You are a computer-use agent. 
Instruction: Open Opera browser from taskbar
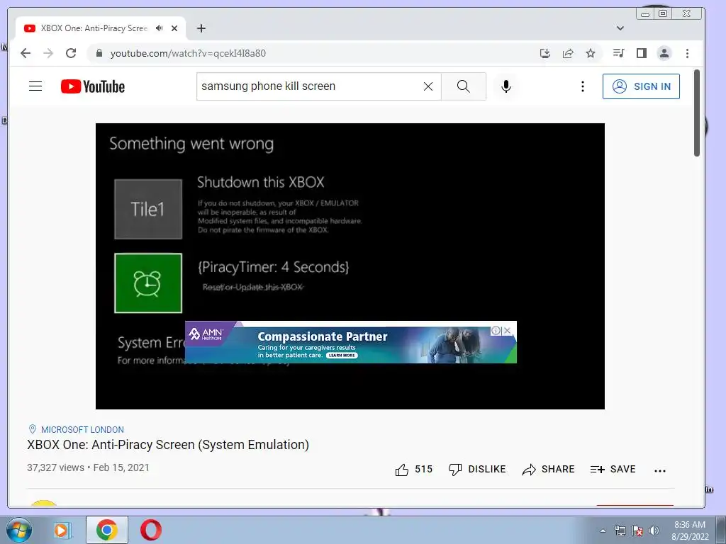(x=151, y=530)
